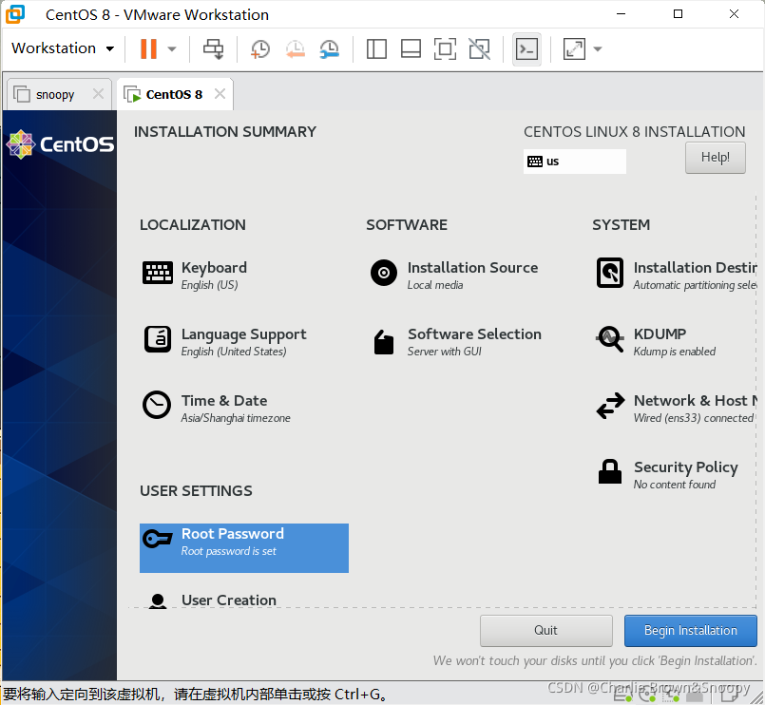Open the snapshot manager icon

[x=330, y=48]
